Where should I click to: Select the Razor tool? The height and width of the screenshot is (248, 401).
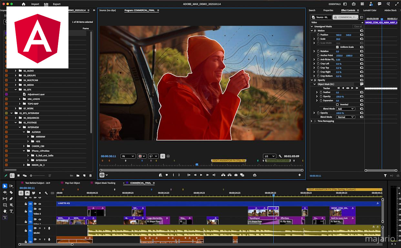pyautogui.click(x=11, y=192)
